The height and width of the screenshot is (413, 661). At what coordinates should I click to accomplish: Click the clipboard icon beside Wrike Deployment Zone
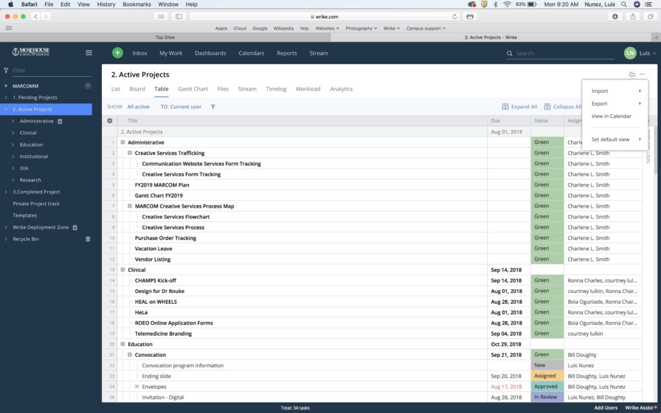pos(75,228)
